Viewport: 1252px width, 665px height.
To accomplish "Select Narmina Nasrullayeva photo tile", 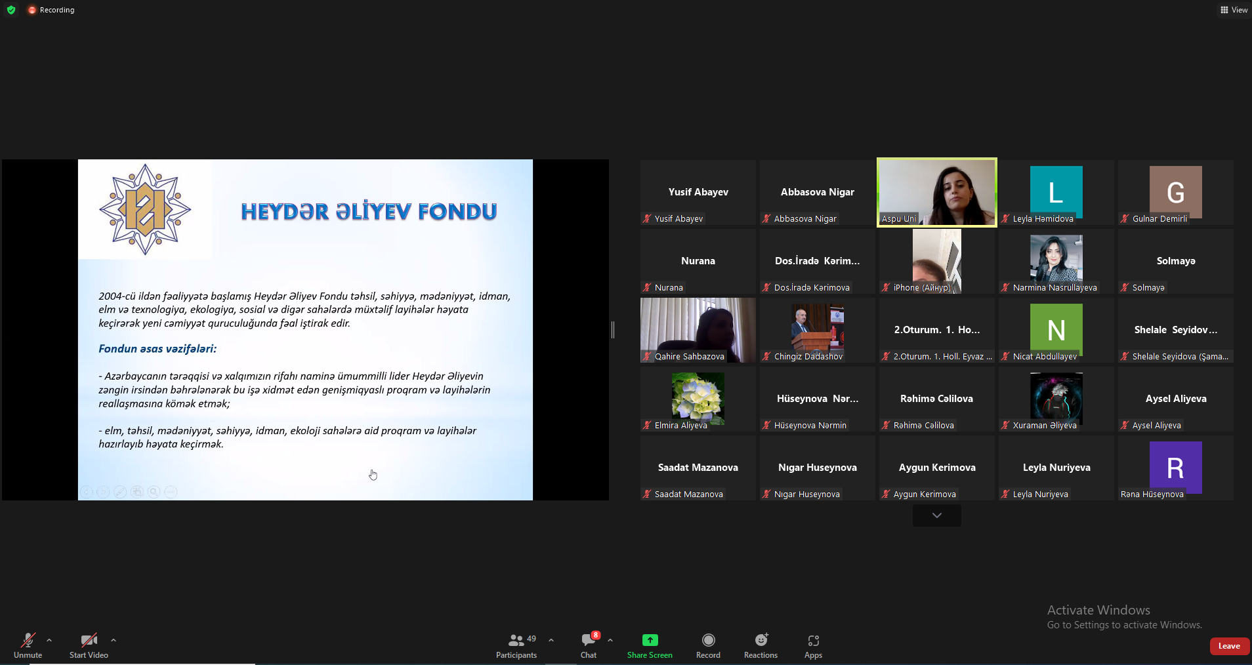I will 1056,261.
